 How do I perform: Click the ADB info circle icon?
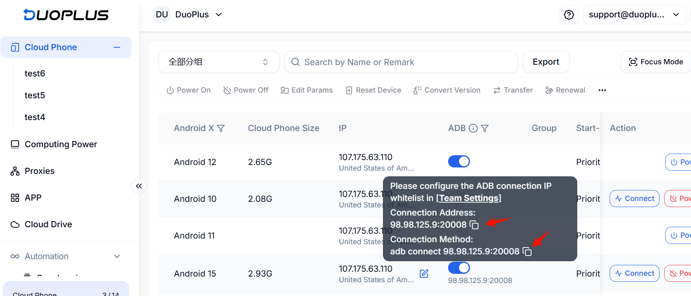[473, 128]
